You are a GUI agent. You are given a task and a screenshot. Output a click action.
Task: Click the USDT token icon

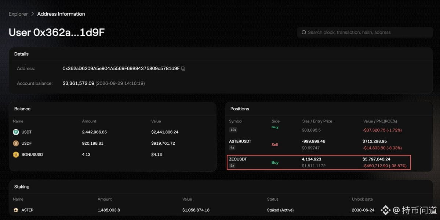pos(16,132)
